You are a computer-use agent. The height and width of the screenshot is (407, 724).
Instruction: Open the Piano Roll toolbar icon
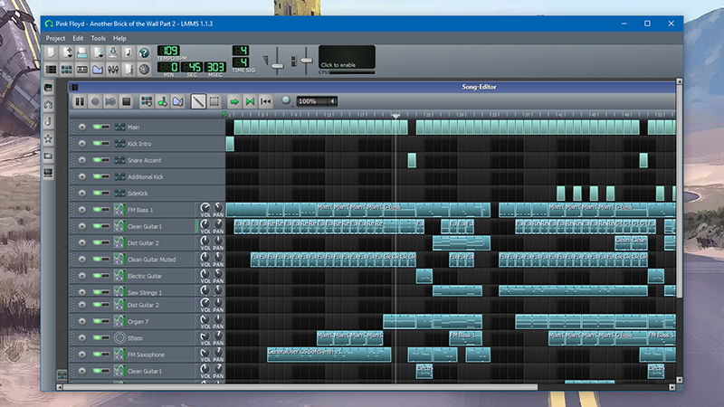tap(81, 70)
